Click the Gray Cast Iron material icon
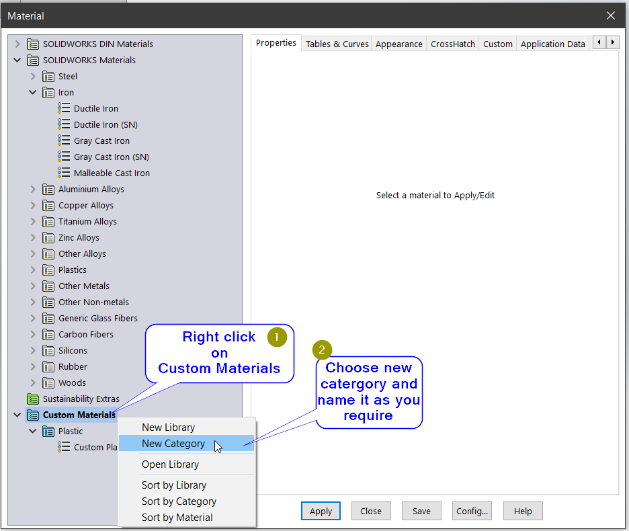Viewport: 629px width, 531px height. pos(64,140)
